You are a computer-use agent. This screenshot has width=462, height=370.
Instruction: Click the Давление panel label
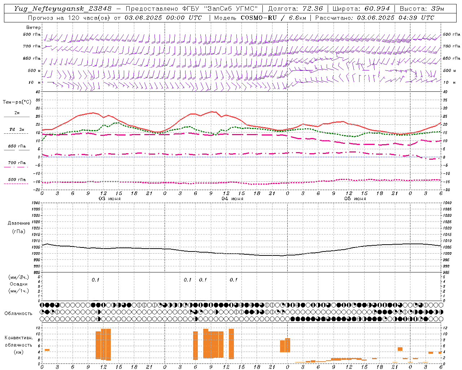coord(19,223)
